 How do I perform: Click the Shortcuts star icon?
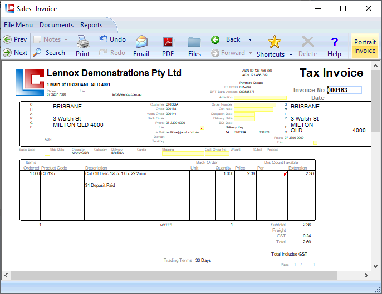click(x=275, y=42)
